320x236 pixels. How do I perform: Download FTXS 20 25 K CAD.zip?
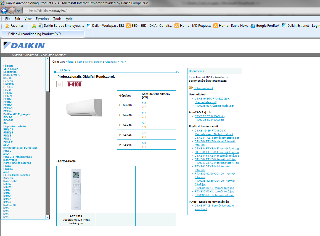[209, 116]
